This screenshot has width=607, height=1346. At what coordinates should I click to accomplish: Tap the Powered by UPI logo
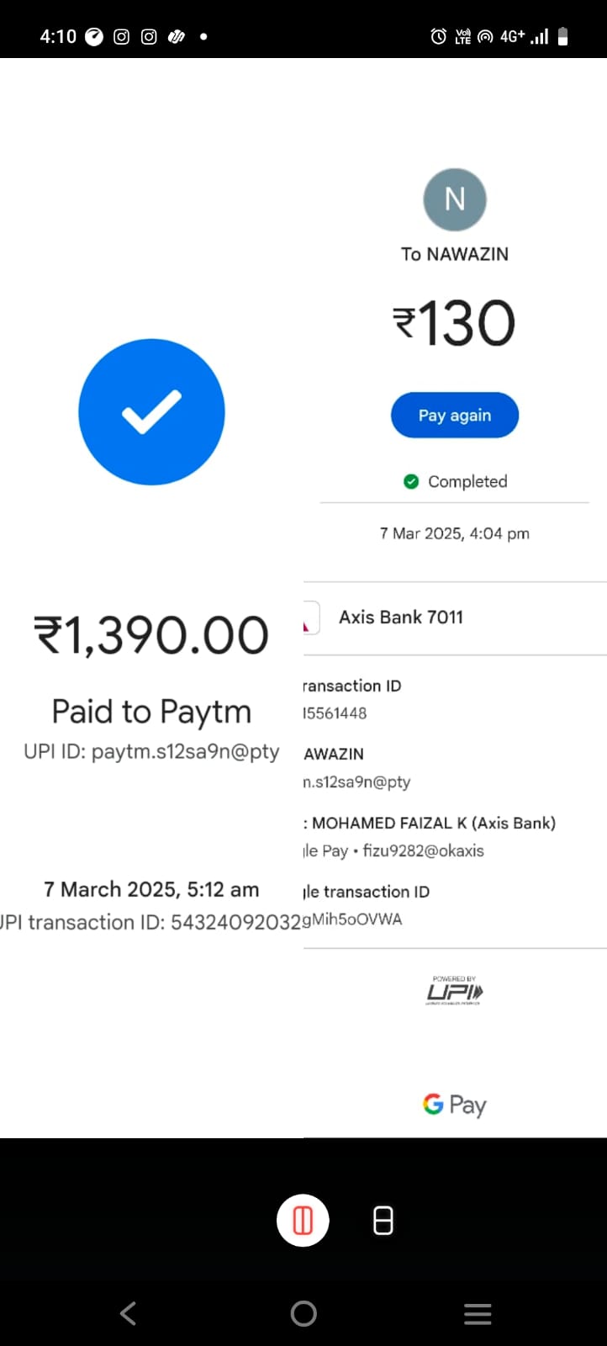pos(455,991)
